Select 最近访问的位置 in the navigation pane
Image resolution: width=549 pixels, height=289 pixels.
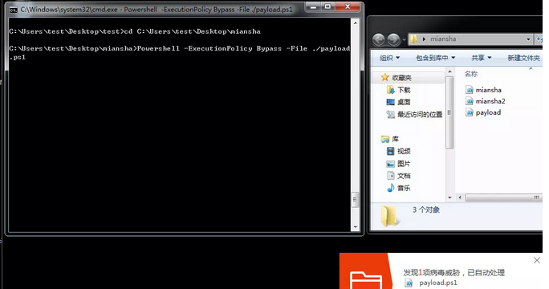[420, 115]
